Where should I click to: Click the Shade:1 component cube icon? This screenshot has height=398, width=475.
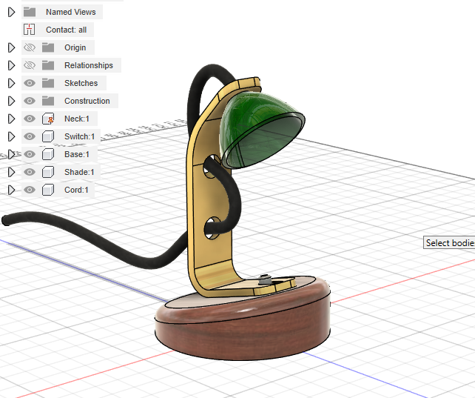coord(48,172)
